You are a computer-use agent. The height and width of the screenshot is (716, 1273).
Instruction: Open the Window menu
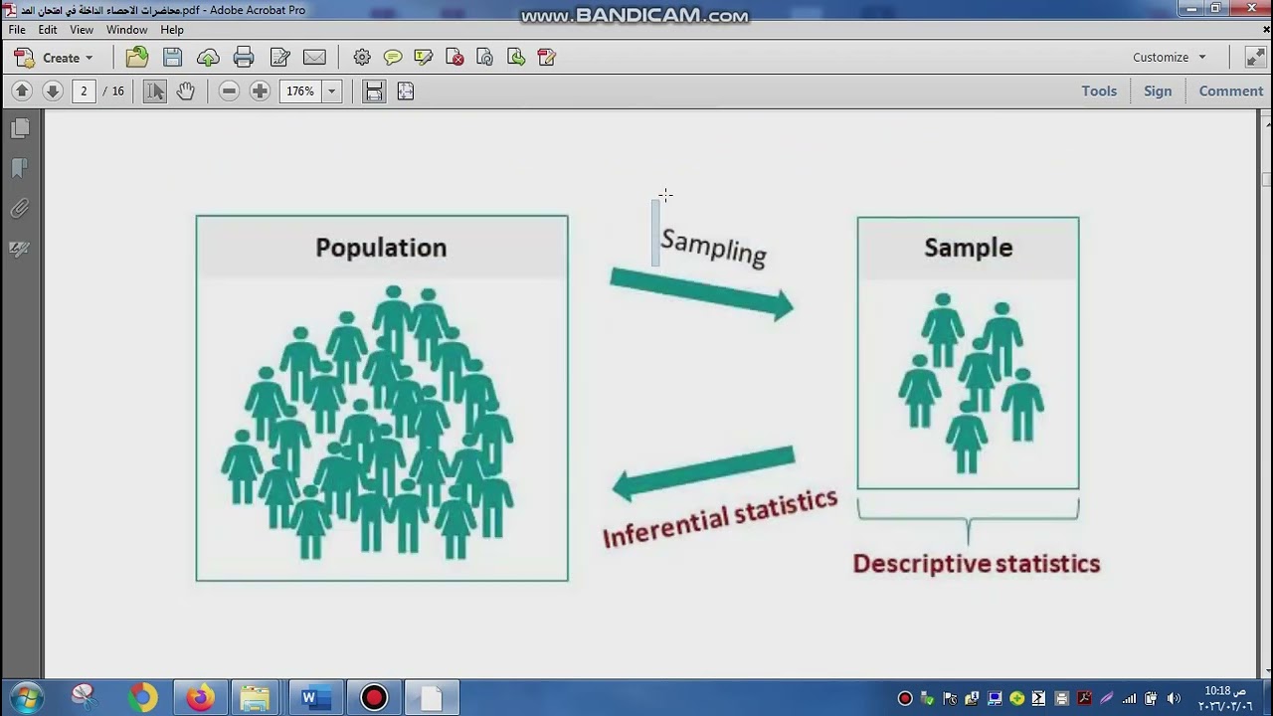(127, 30)
